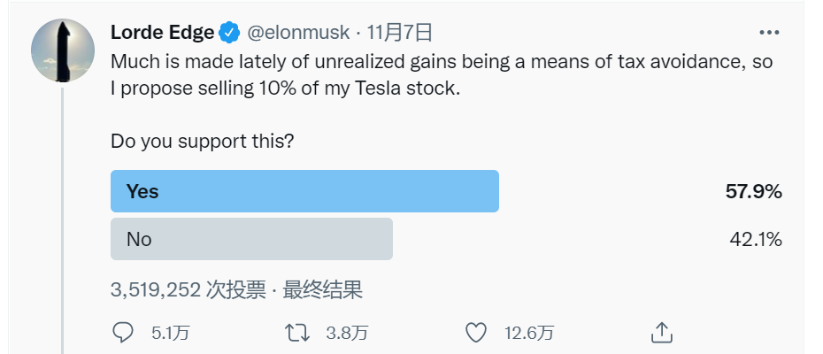Screen dimensions: 823x354
Task: Click the 42.1% poll percentage
Action: click(x=756, y=240)
